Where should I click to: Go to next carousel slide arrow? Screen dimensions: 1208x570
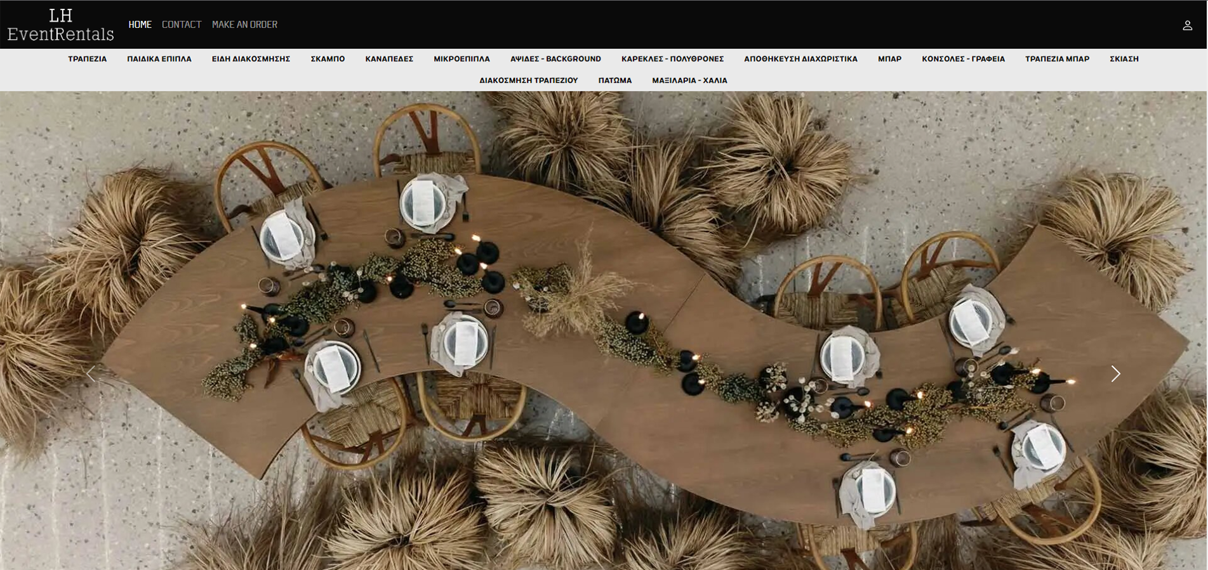tap(1116, 374)
